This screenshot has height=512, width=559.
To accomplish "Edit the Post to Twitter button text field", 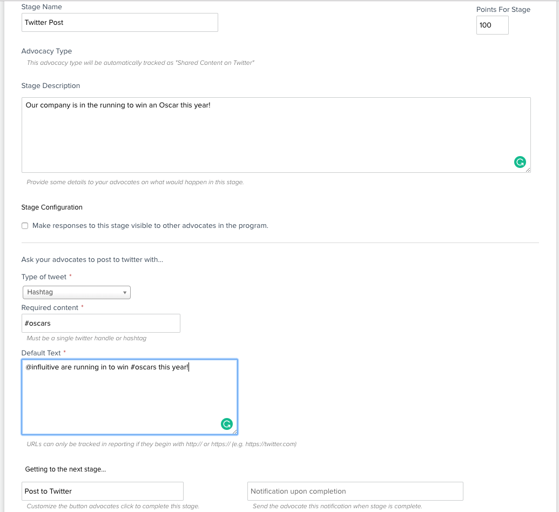I will coord(102,491).
